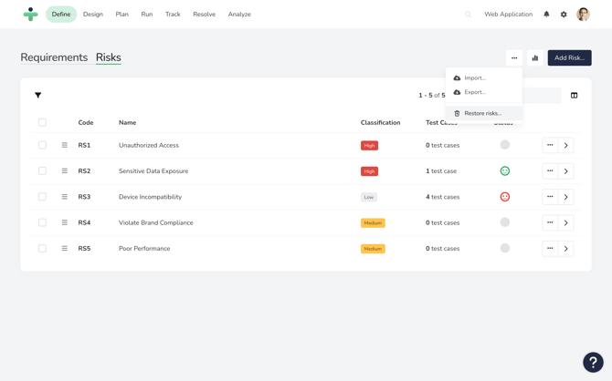
Task: Select the checkbox for RS1 Unauthorized Access
Action: pos(42,145)
